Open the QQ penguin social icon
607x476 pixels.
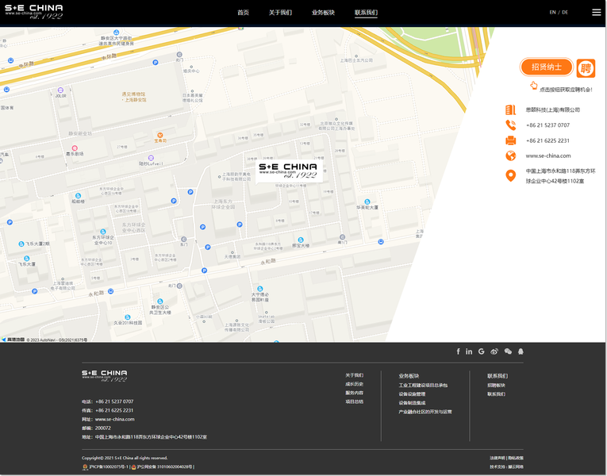click(x=521, y=351)
